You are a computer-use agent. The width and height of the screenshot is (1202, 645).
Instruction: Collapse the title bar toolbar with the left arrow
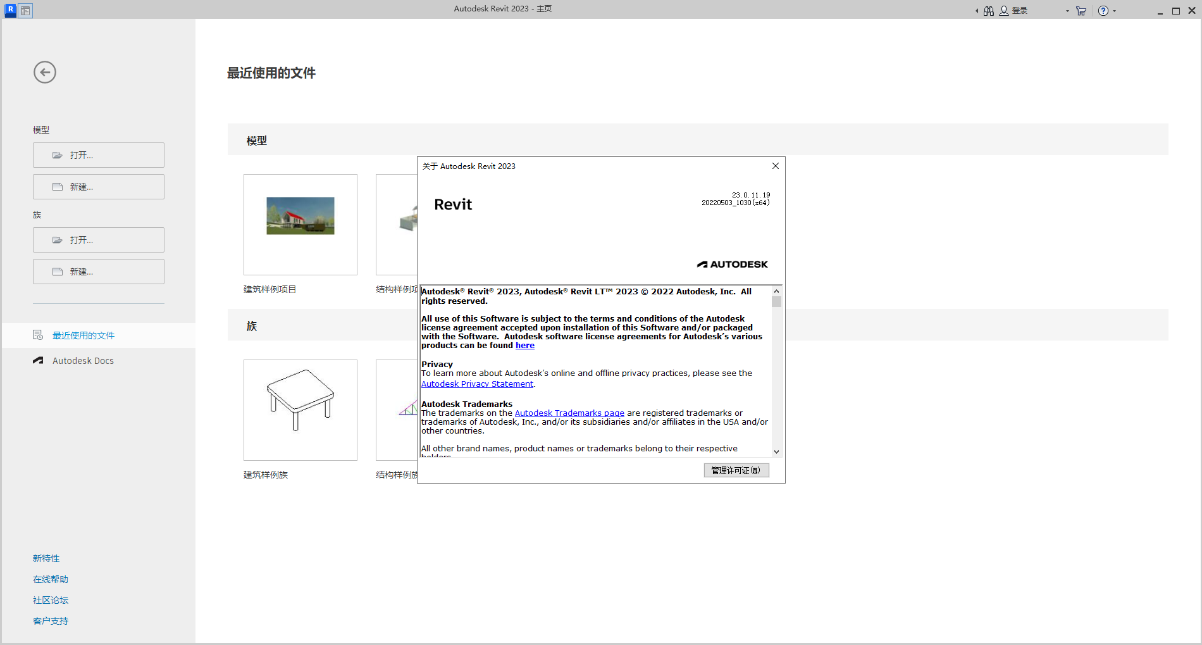976,10
